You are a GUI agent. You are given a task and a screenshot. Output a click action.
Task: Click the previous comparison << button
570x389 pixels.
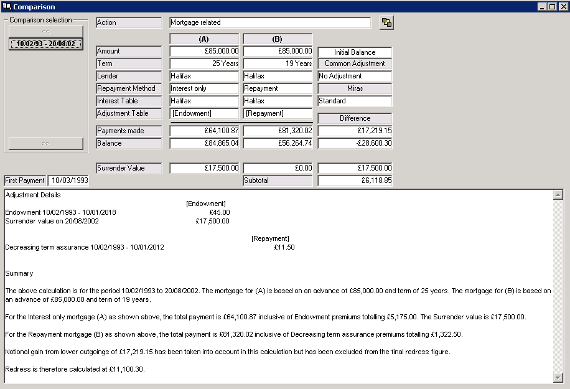tap(46, 31)
